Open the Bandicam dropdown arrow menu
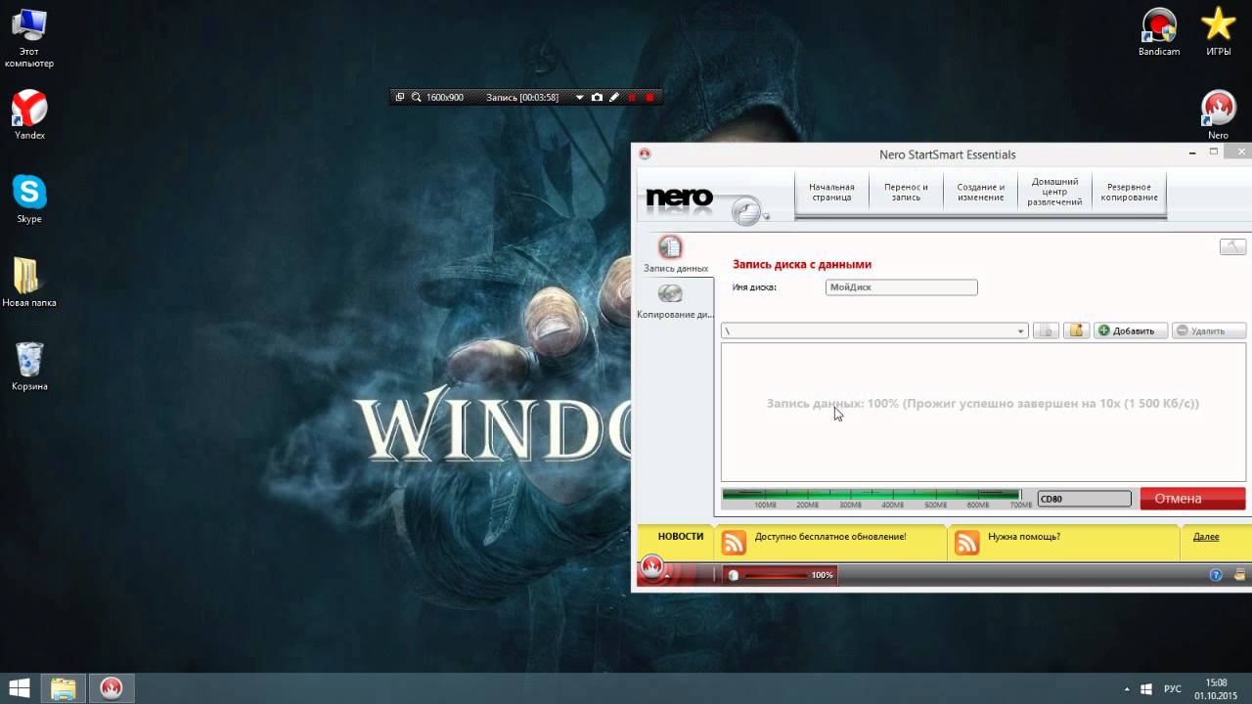The image size is (1252, 704). click(579, 97)
